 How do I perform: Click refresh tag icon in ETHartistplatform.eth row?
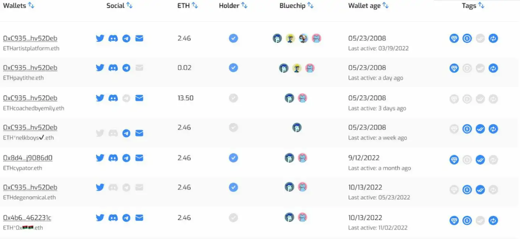(x=493, y=38)
